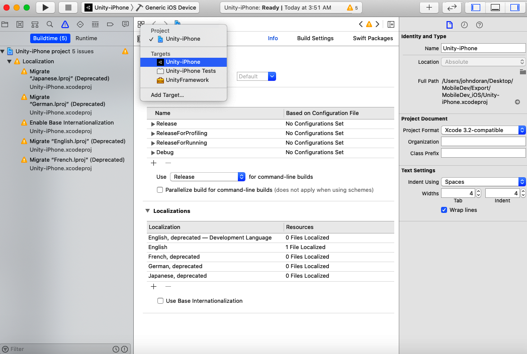Switch to Swift Packages tab

click(373, 38)
